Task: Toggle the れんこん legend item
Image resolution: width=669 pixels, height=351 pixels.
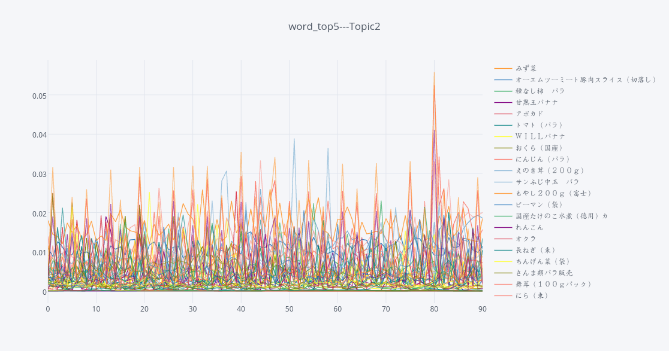Action: (529, 227)
